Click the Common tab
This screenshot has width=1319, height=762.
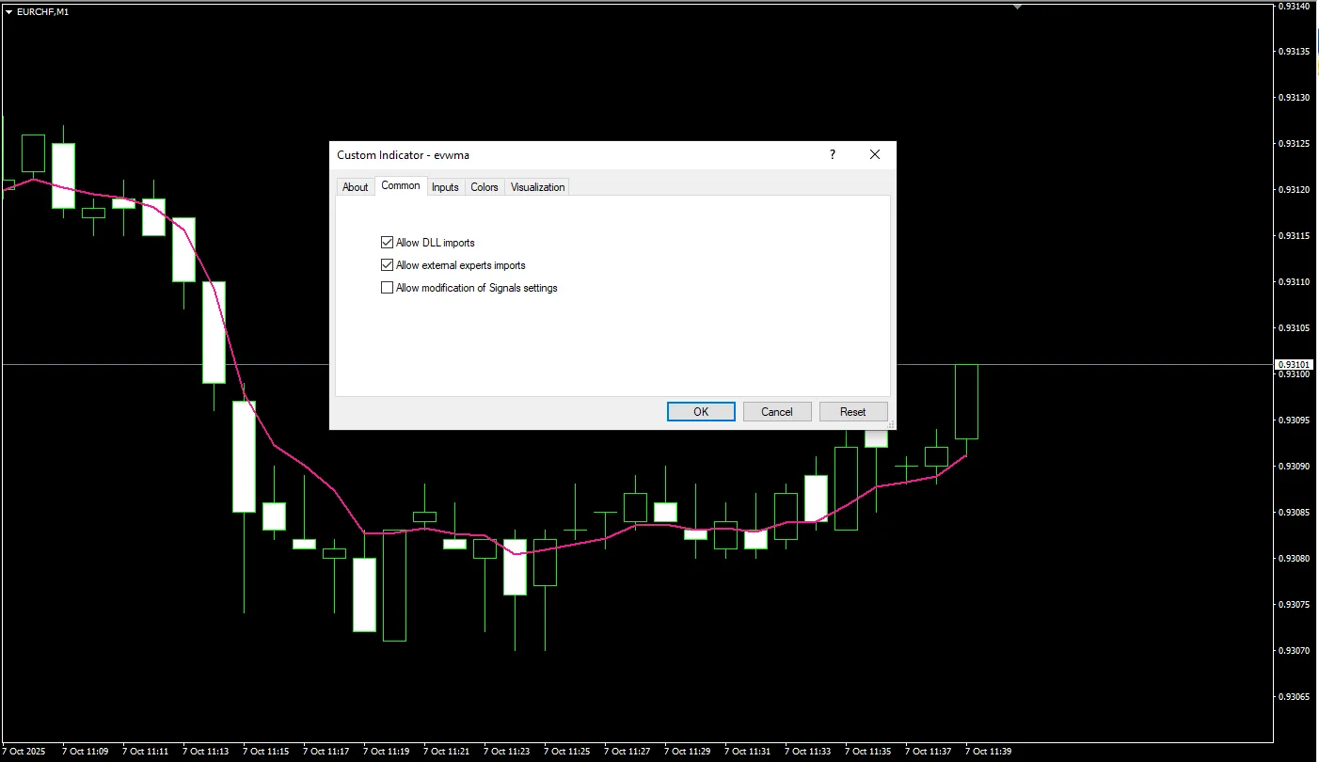tap(401, 186)
